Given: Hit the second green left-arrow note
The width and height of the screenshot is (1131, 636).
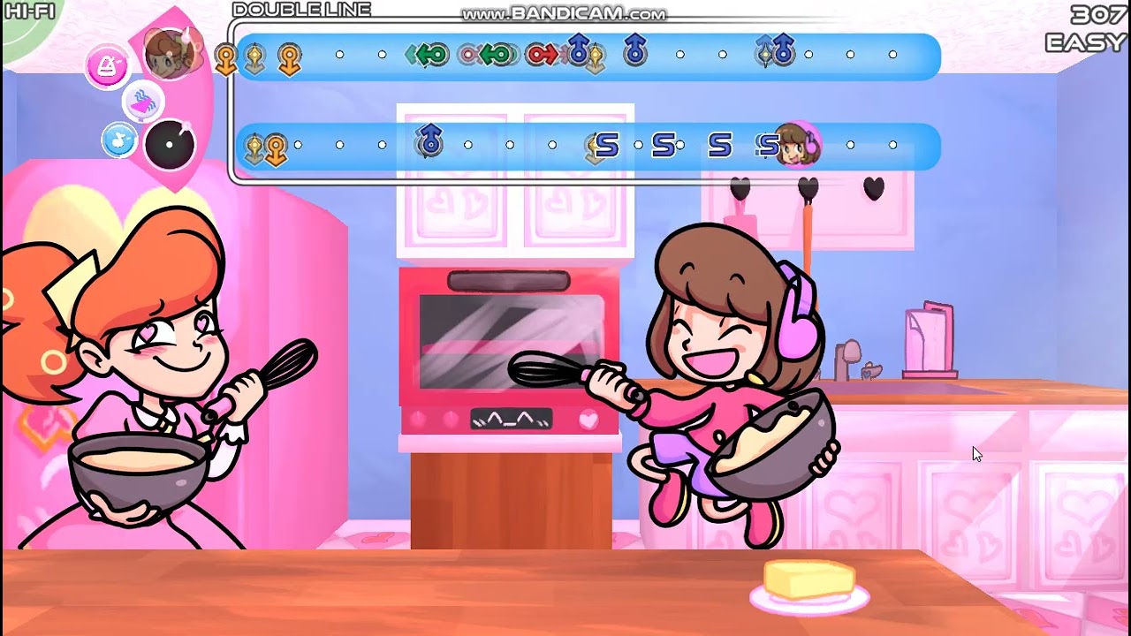Looking at the screenshot, I should pos(497,55).
